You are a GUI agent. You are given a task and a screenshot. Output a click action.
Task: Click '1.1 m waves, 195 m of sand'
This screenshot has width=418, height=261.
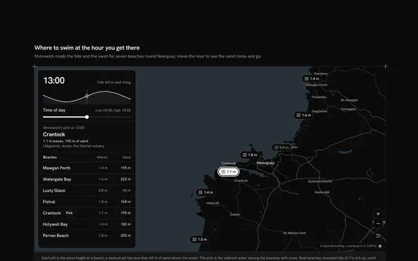click(65, 141)
